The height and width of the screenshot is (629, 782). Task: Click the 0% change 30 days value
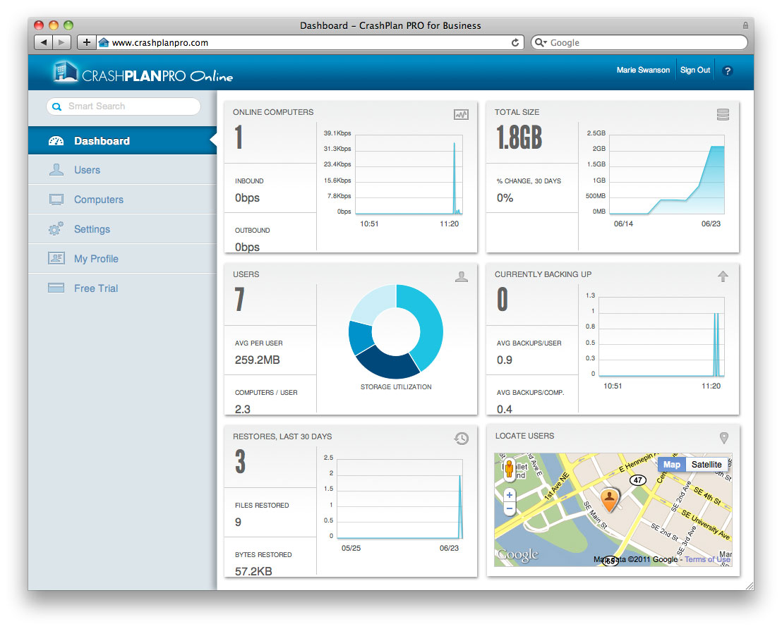505,198
